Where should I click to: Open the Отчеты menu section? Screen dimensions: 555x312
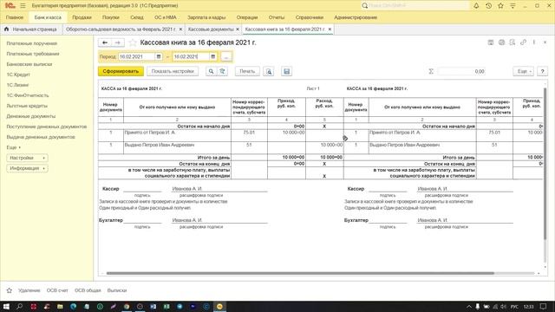[277, 17]
